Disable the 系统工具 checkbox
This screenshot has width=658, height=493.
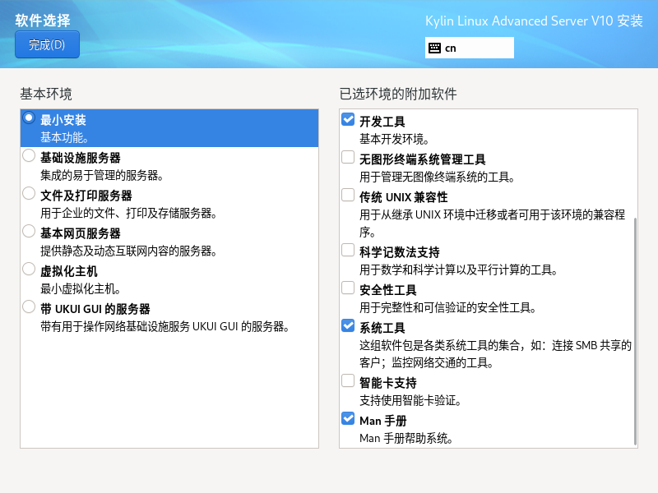point(348,326)
